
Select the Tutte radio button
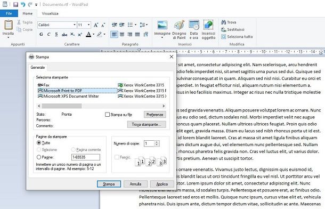click(39, 143)
